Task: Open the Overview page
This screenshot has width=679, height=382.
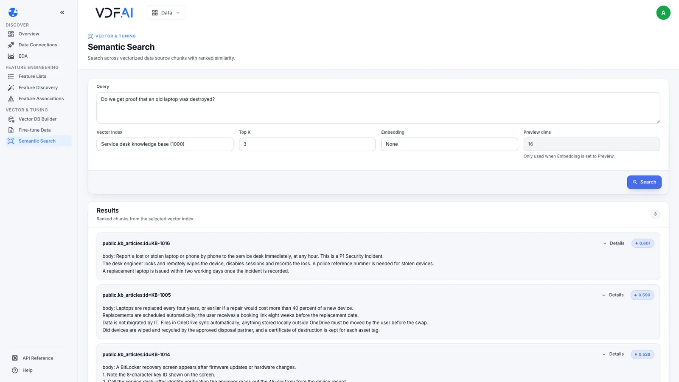Action: tap(29, 34)
